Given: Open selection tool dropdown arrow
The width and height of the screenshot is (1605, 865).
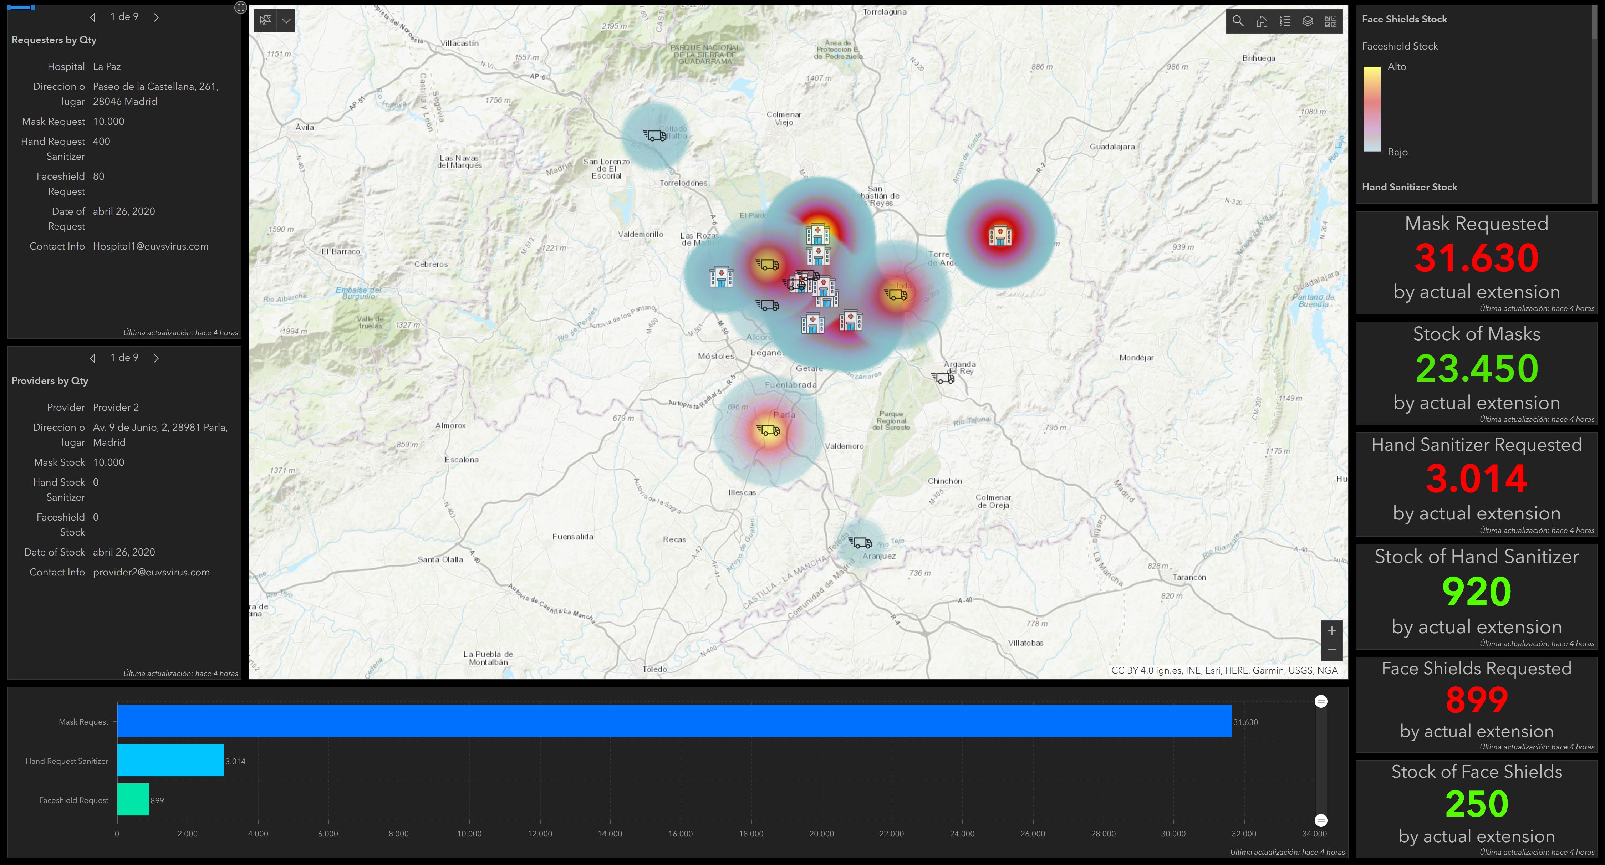Looking at the screenshot, I should click(x=286, y=20).
